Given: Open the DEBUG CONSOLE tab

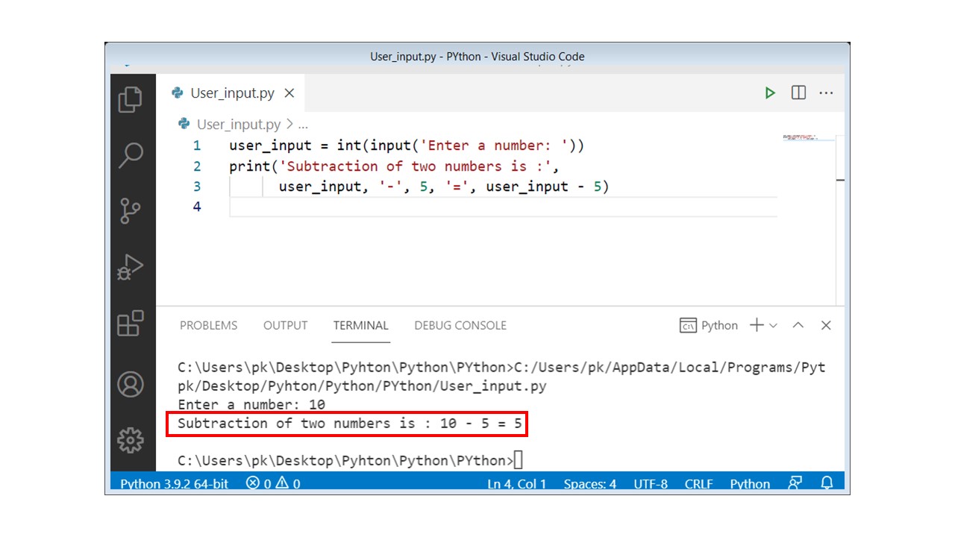Looking at the screenshot, I should point(460,325).
